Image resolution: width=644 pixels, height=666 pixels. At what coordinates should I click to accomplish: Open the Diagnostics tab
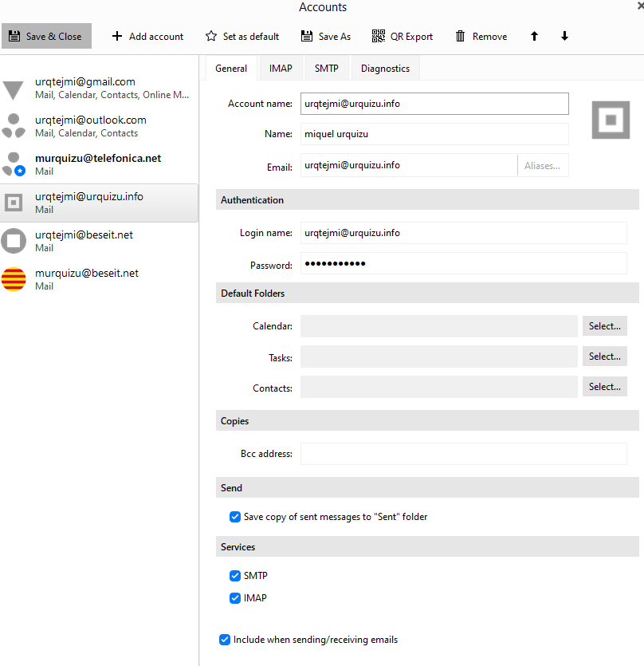click(385, 69)
